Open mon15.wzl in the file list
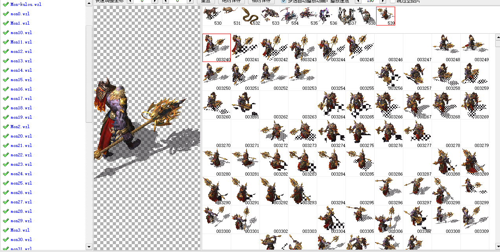Screen dimensions: 500x252 [x=21, y=80]
